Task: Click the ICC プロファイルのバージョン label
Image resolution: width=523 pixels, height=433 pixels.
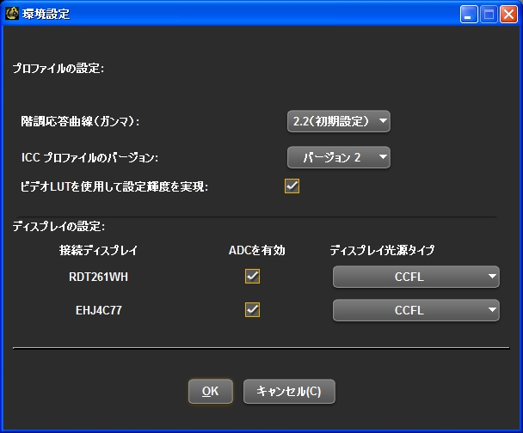Action: [x=89, y=157]
